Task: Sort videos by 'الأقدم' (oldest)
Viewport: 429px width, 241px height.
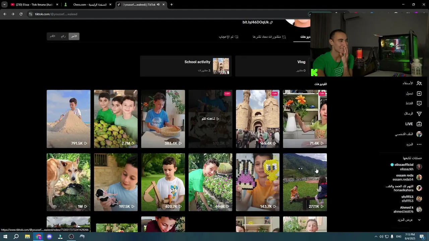Action: 53,36
